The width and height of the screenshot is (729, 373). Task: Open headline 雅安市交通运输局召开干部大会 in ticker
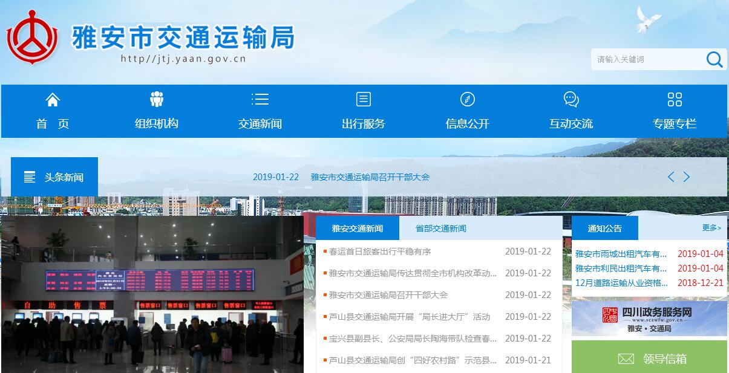click(x=370, y=177)
